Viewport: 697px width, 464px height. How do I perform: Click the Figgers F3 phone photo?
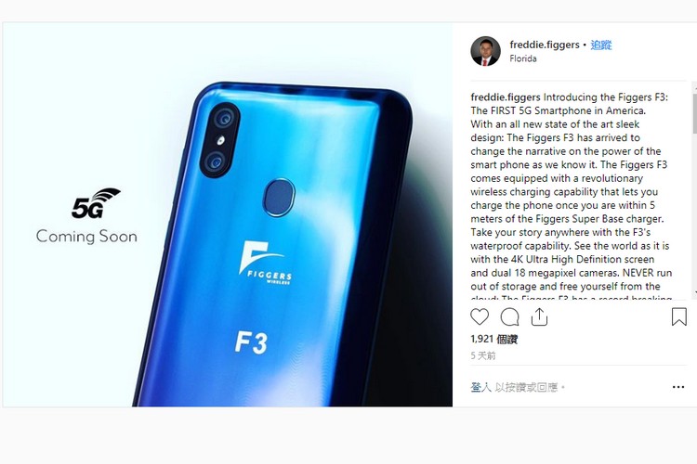pyautogui.click(x=228, y=214)
